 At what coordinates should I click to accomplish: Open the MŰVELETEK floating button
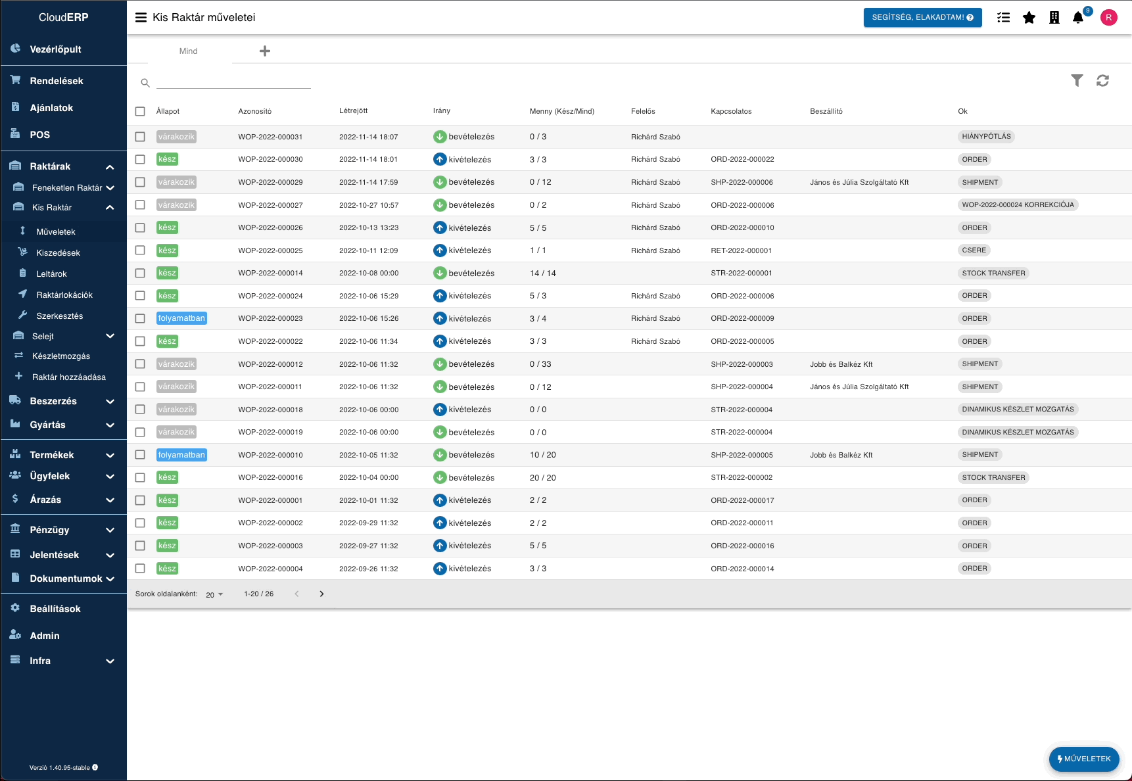[1084, 759]
